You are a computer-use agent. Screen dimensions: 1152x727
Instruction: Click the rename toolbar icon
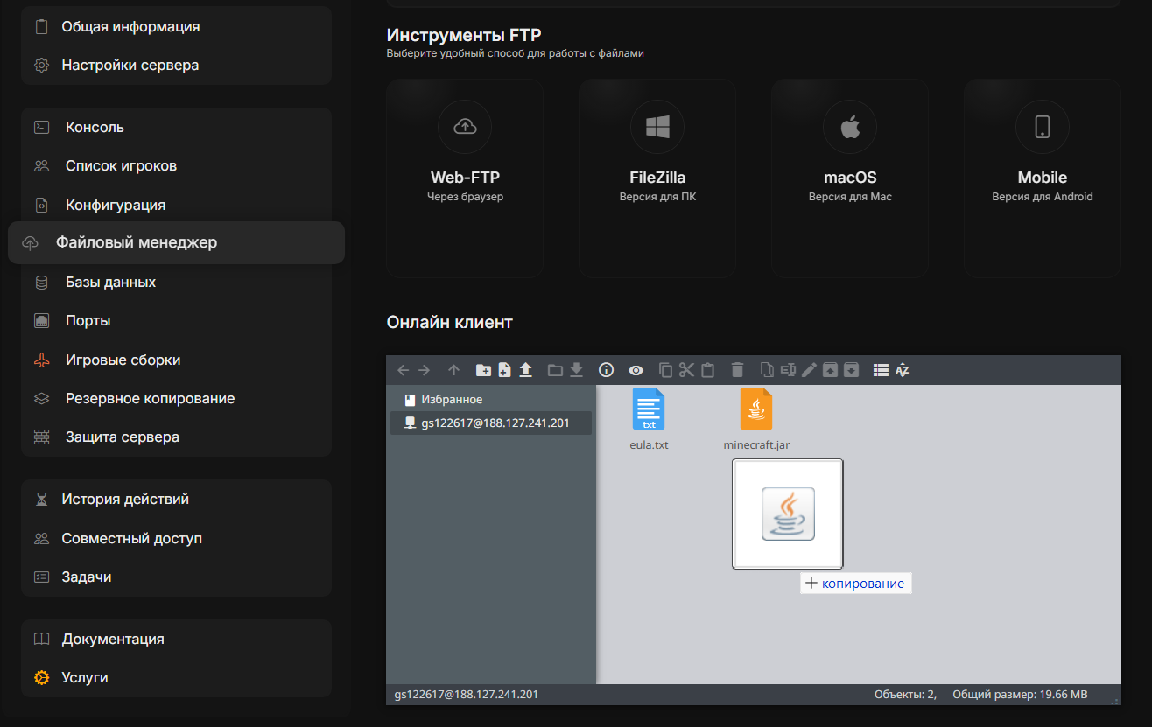(x=788, y=370)
